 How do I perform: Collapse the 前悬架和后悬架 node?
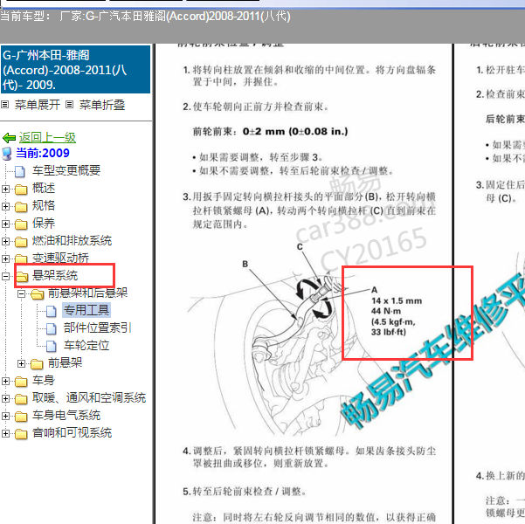[x=22, y=293]
